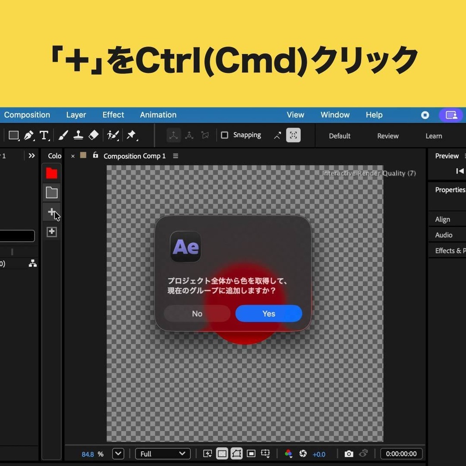Screen dimensions: 466x466
Task: Click the red folder color swatch
Action: (x=51, y=173)
